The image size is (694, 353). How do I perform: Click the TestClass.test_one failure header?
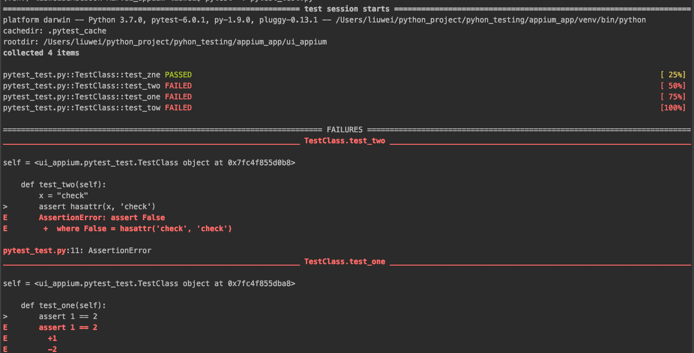point(345,262)
